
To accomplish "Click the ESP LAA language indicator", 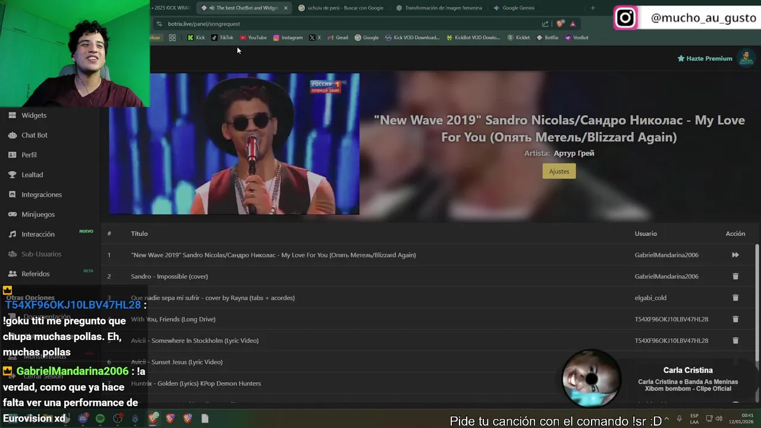I will (x=694, y=418).
